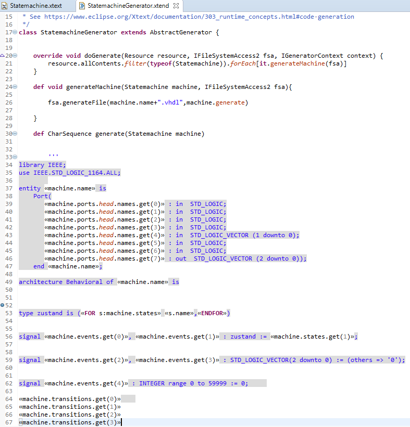Click "(others => '0');" text on line 59
This screenshot has height=427, width=410.
[x=376, y=360]
